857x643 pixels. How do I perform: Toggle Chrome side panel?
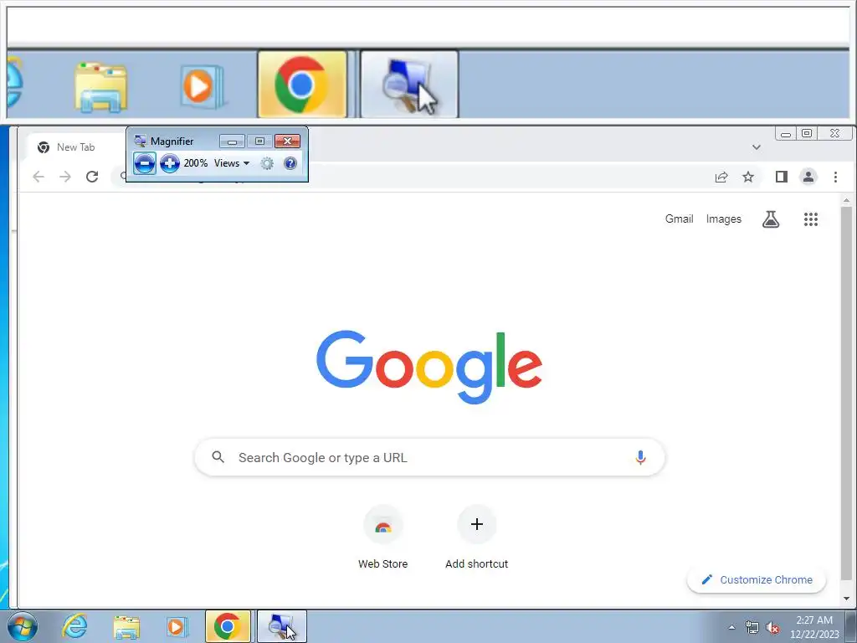782,177
